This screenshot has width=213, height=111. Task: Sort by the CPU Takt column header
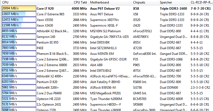pos(79,2)
